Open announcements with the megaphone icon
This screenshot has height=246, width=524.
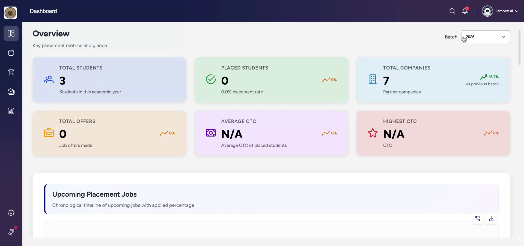11,232
